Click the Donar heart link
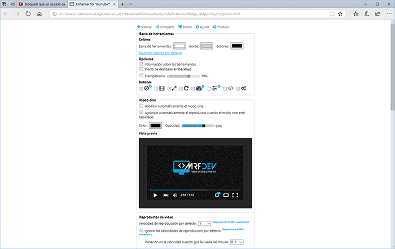 point(185,27)
